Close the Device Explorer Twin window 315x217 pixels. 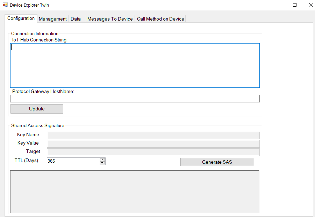310,5
